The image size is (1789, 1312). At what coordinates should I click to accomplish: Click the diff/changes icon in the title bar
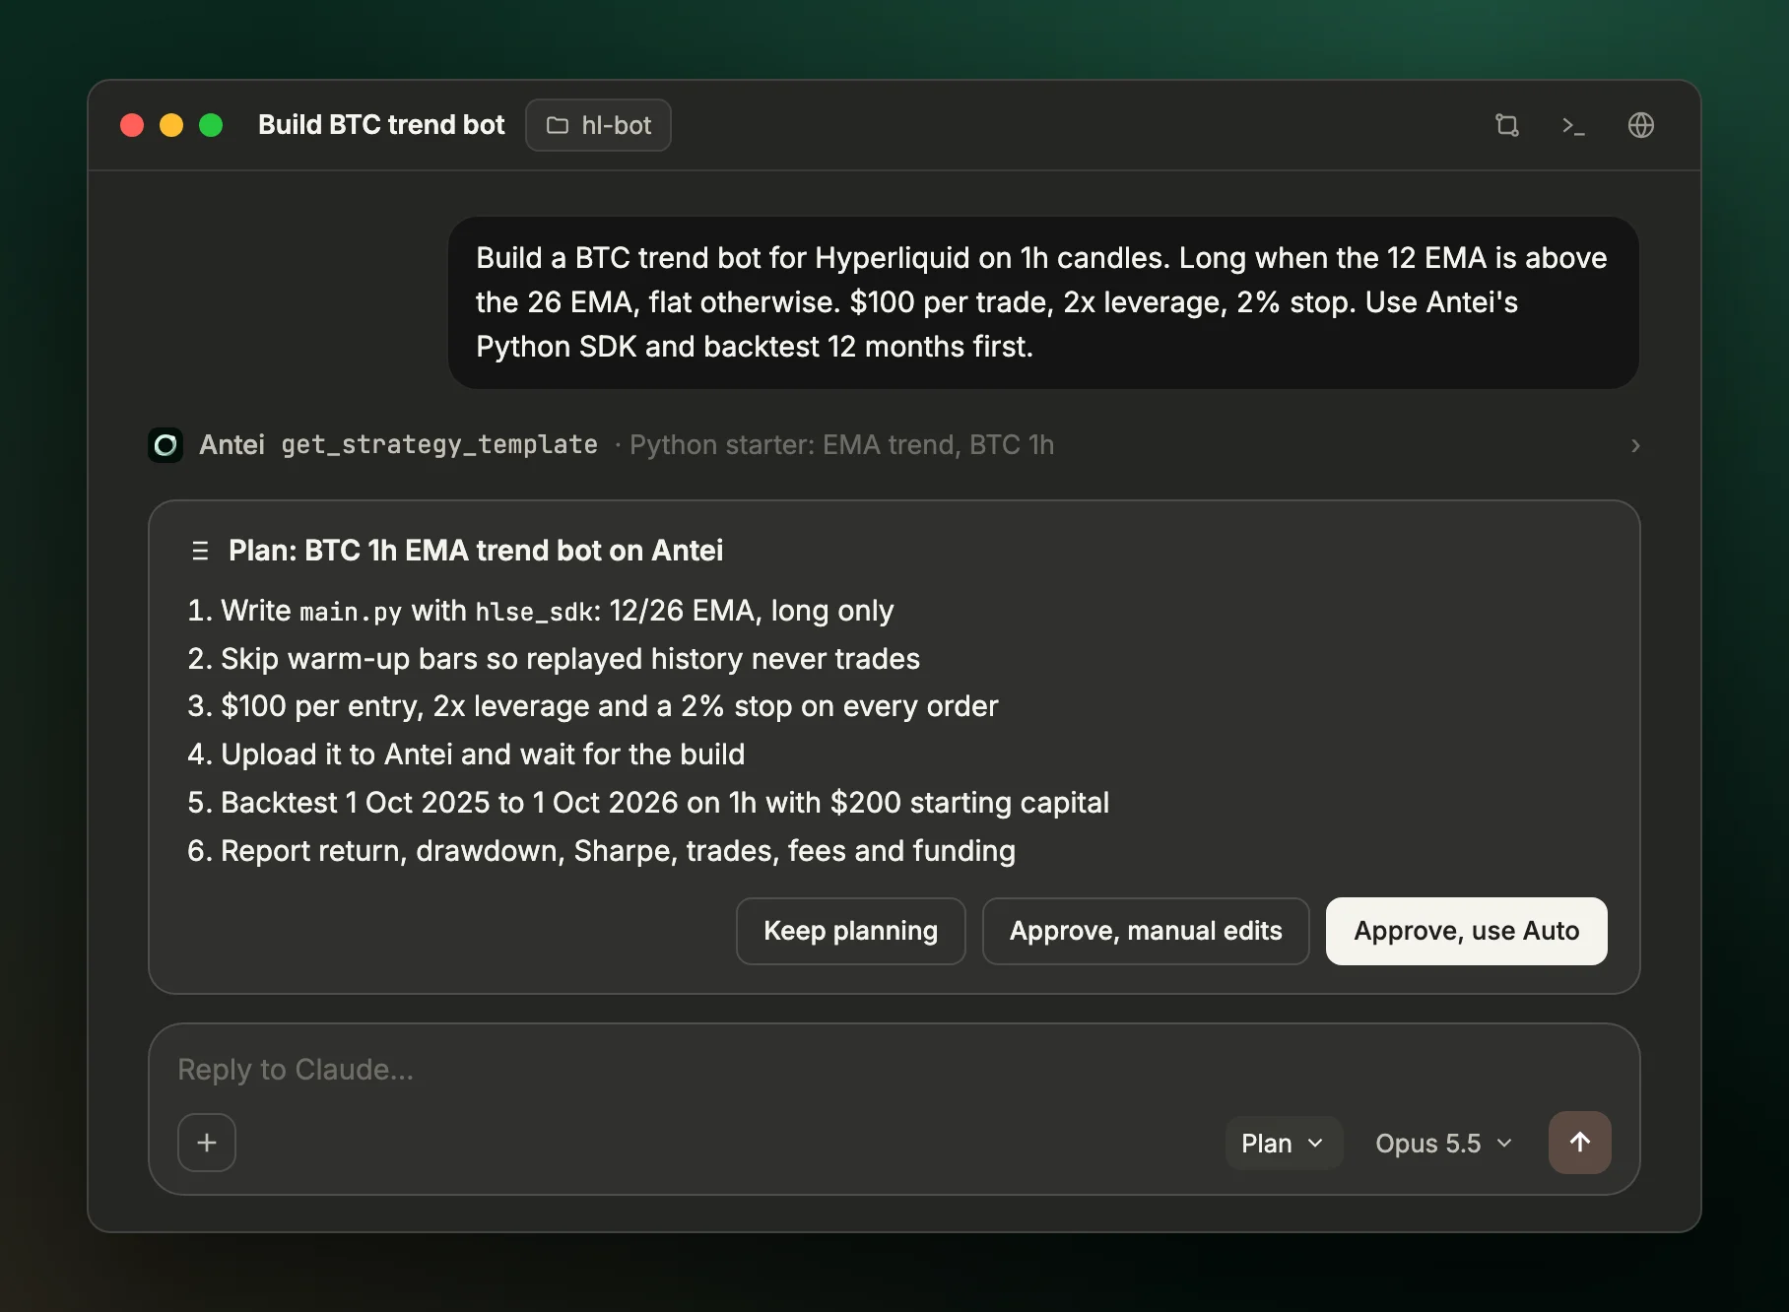[1506, 125]
